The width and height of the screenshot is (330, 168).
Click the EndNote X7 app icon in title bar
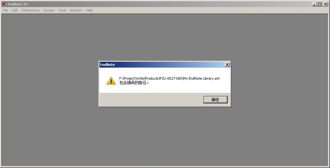(4, 4)
